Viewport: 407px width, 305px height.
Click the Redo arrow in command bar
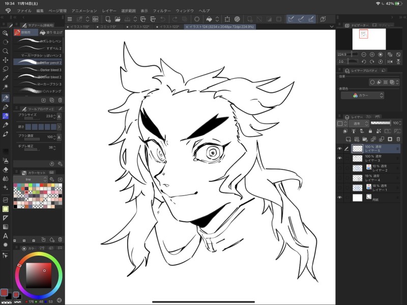175,19
